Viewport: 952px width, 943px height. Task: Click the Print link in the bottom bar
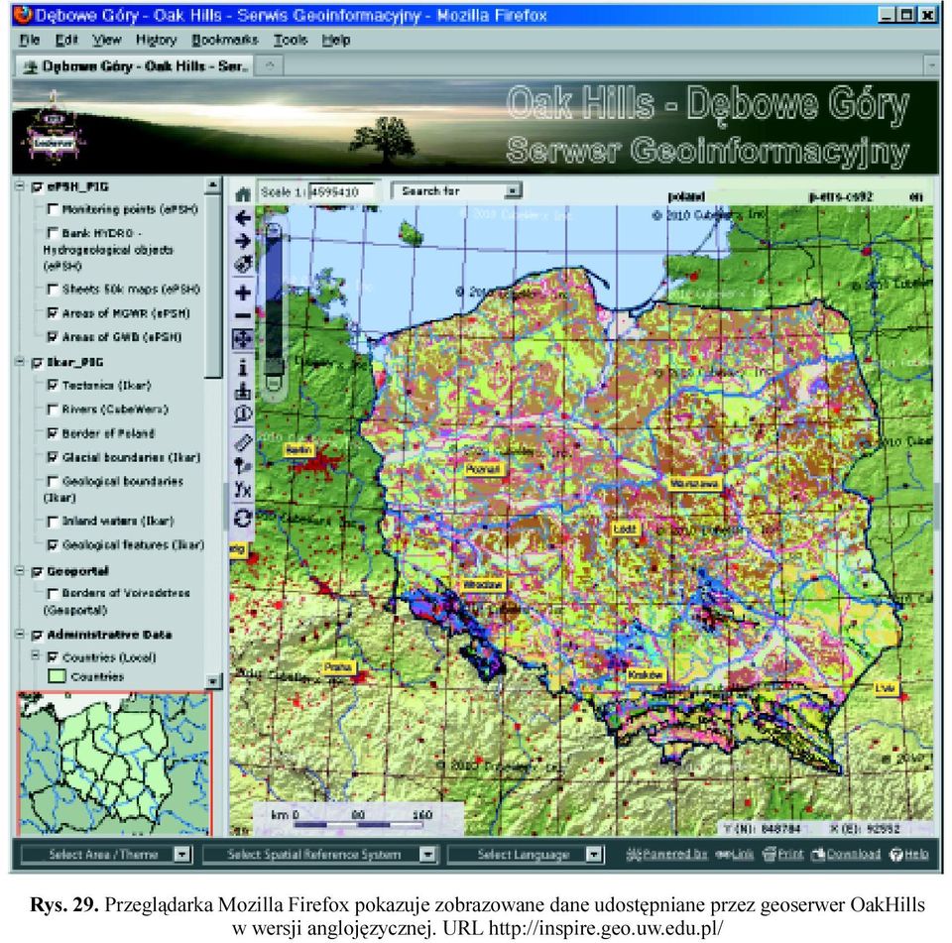(x=782, y=855)
